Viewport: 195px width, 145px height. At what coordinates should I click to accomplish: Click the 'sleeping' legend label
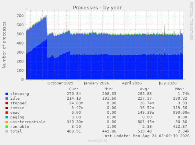point(20,94)
